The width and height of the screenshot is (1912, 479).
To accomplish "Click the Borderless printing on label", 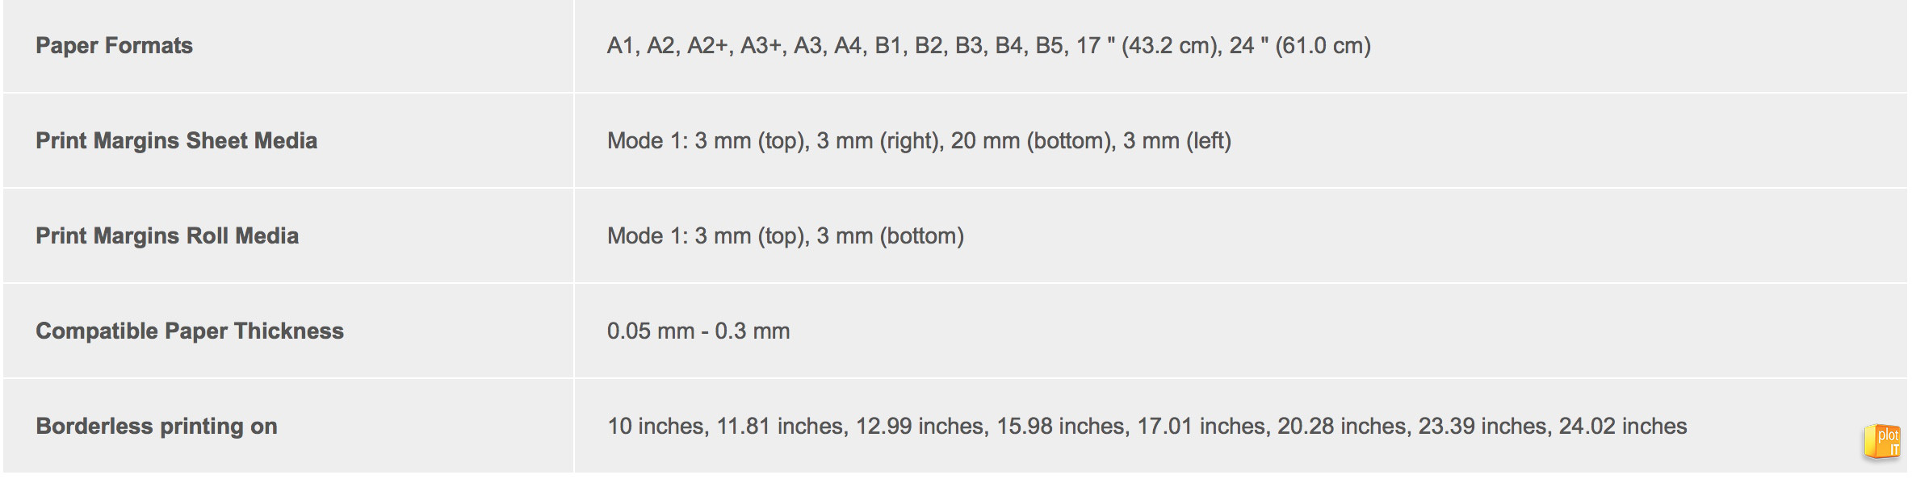I will click(157, 427).
